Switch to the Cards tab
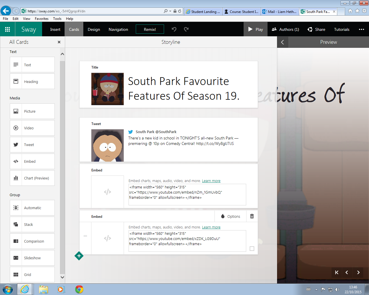Viewport: 369px width, 295px height. (x=74, y=29)
